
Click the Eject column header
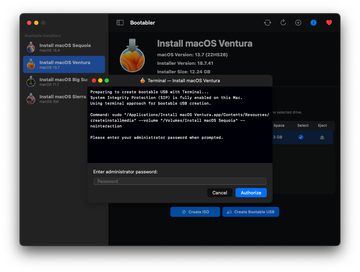point(322,125)
